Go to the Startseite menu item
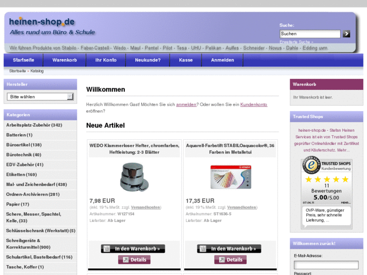The height and width of the screenshot is (275, 367). coord(23,60)
